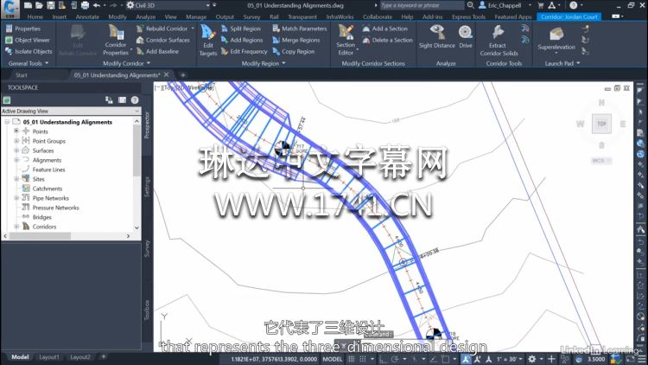The width and height of the screenshot is (648, 365).
Task: Select Catchments in the tree
Action: click(48, 189)
